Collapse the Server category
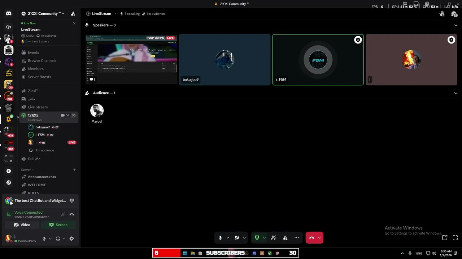 27,170
